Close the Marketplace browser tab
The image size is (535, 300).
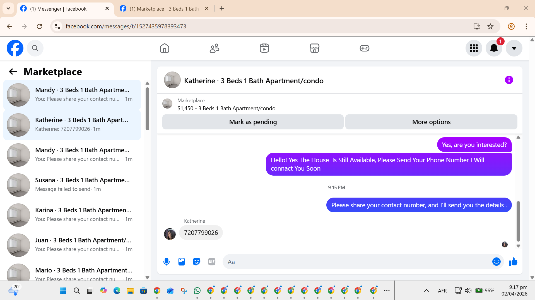pos(207,9)
